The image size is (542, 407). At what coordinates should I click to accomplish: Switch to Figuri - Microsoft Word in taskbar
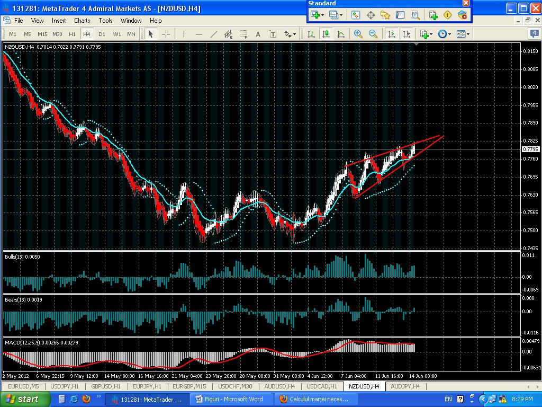pyautogui.click(x=234, y=399)
